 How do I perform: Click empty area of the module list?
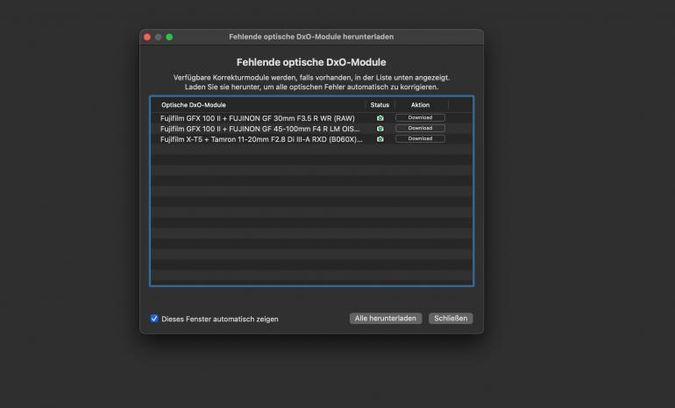click(311, 219)
